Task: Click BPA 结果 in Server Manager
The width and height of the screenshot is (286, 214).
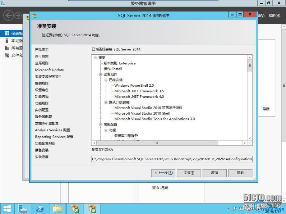Action: tap(160, 188)
